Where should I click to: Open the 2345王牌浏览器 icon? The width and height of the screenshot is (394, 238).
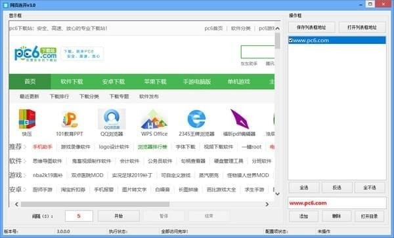196,119
